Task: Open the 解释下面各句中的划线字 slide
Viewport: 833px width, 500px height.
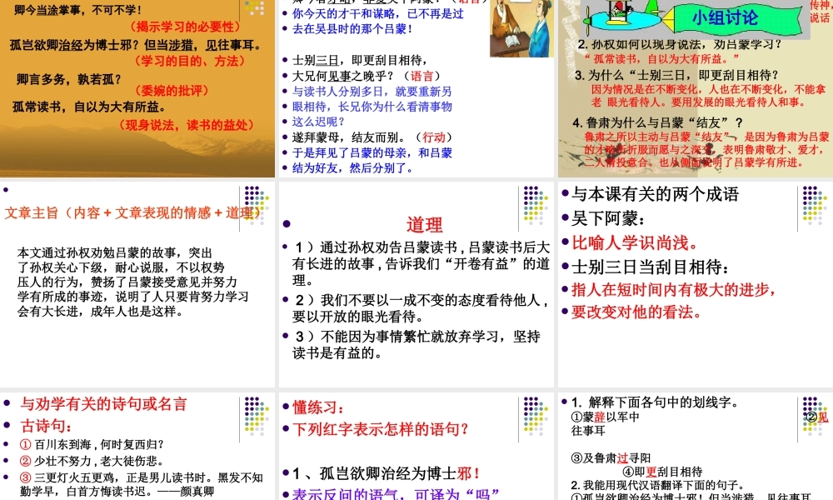Action: click(x=696, y=447)
